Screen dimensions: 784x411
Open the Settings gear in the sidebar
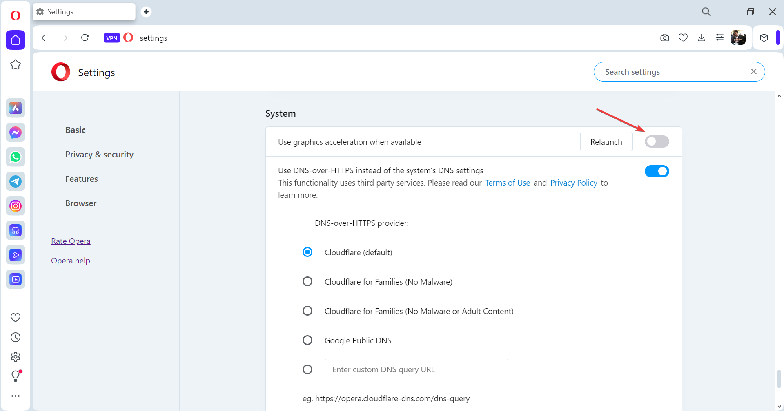(16, 357)
